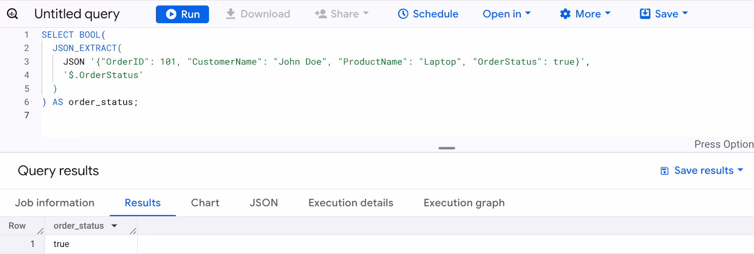Click the Save results icon
Viewport: 754px width, 254px height.
coord(664,171)
